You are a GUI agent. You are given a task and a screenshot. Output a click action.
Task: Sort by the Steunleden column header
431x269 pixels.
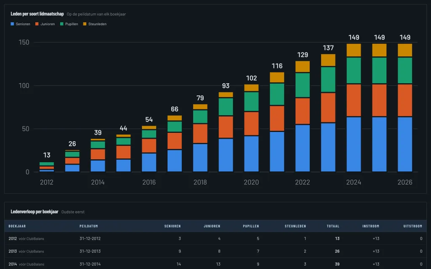pos(295,226)
